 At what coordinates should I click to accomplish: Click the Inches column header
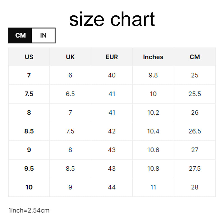click(x=153, y=57)
